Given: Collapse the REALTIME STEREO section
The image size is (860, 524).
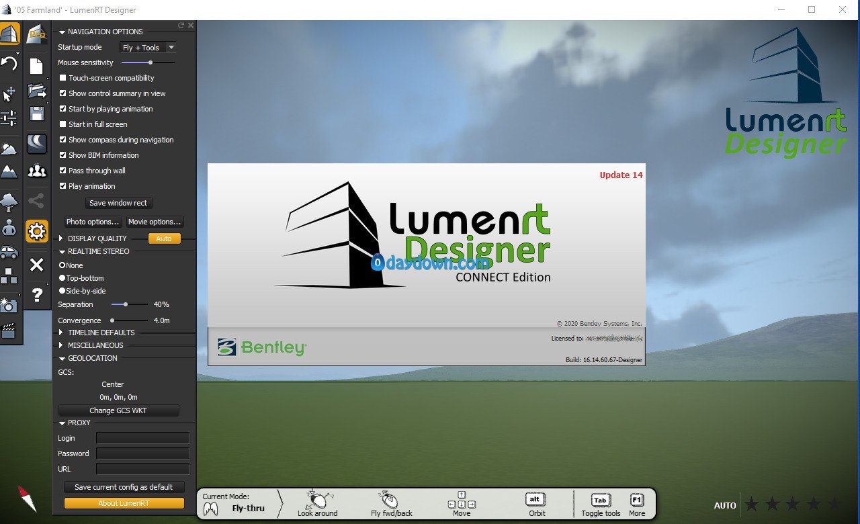Looking at the screenshot, I should pos(62,251).
